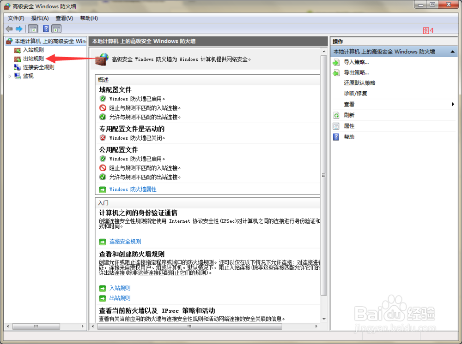462x344 pixels.
Task: Click the green arrow icon beside Windows 防火墙属性
Action: pos(103,190)
